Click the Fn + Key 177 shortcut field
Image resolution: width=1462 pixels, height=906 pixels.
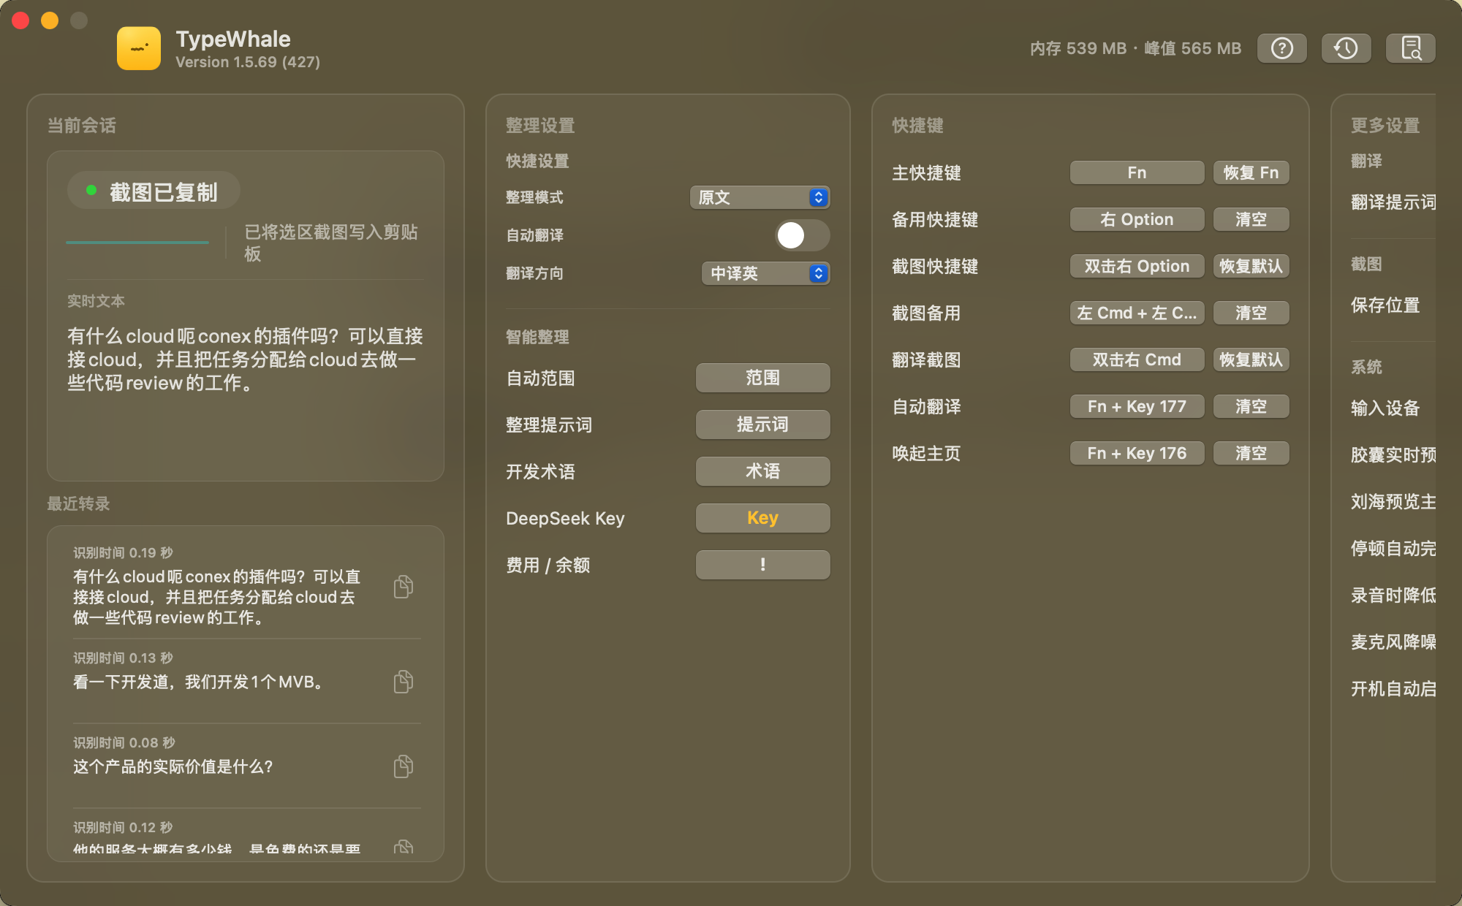click(1137, 406)
